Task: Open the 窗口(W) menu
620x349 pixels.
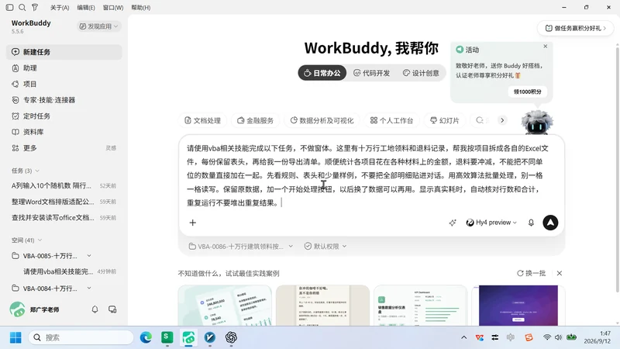Action: (x=112, y=8)
